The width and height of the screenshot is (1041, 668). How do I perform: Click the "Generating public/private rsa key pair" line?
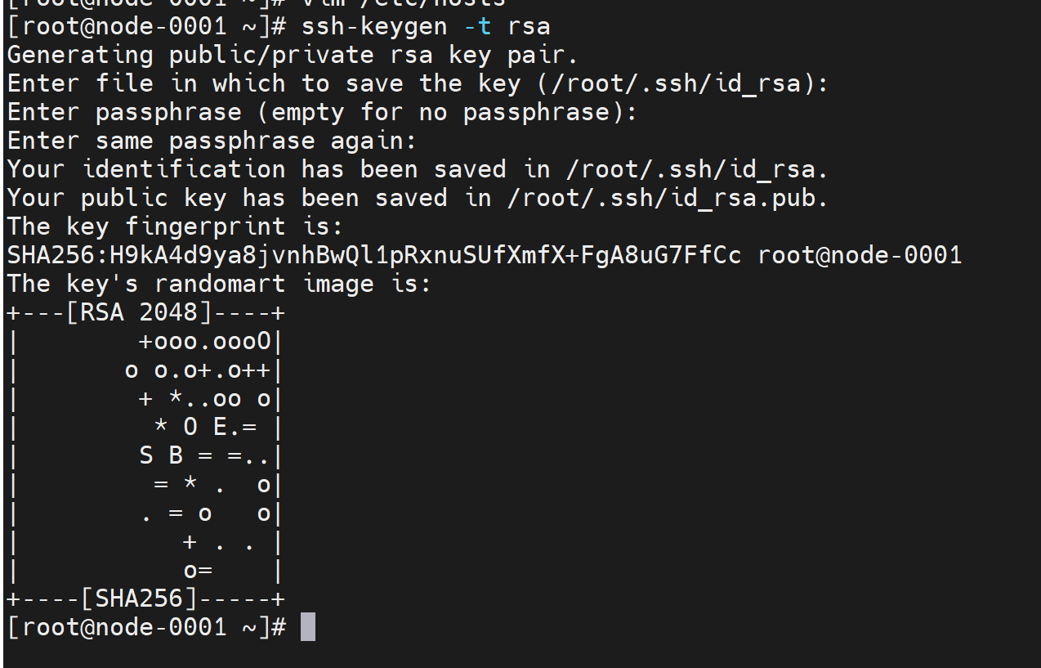(293, 55)
